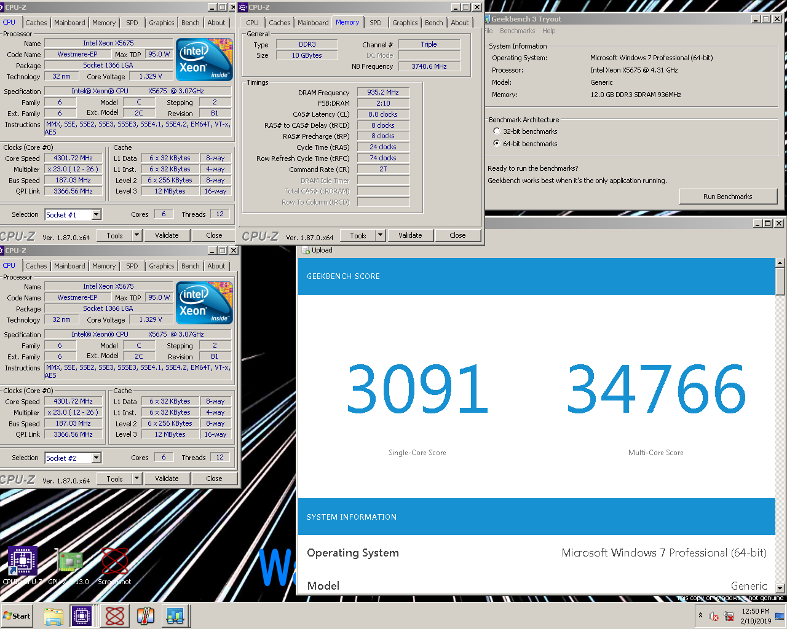Click Tools button in Socket #1 CPU-Z window
The height and width of the screenshot is (629, 787).
114,235
